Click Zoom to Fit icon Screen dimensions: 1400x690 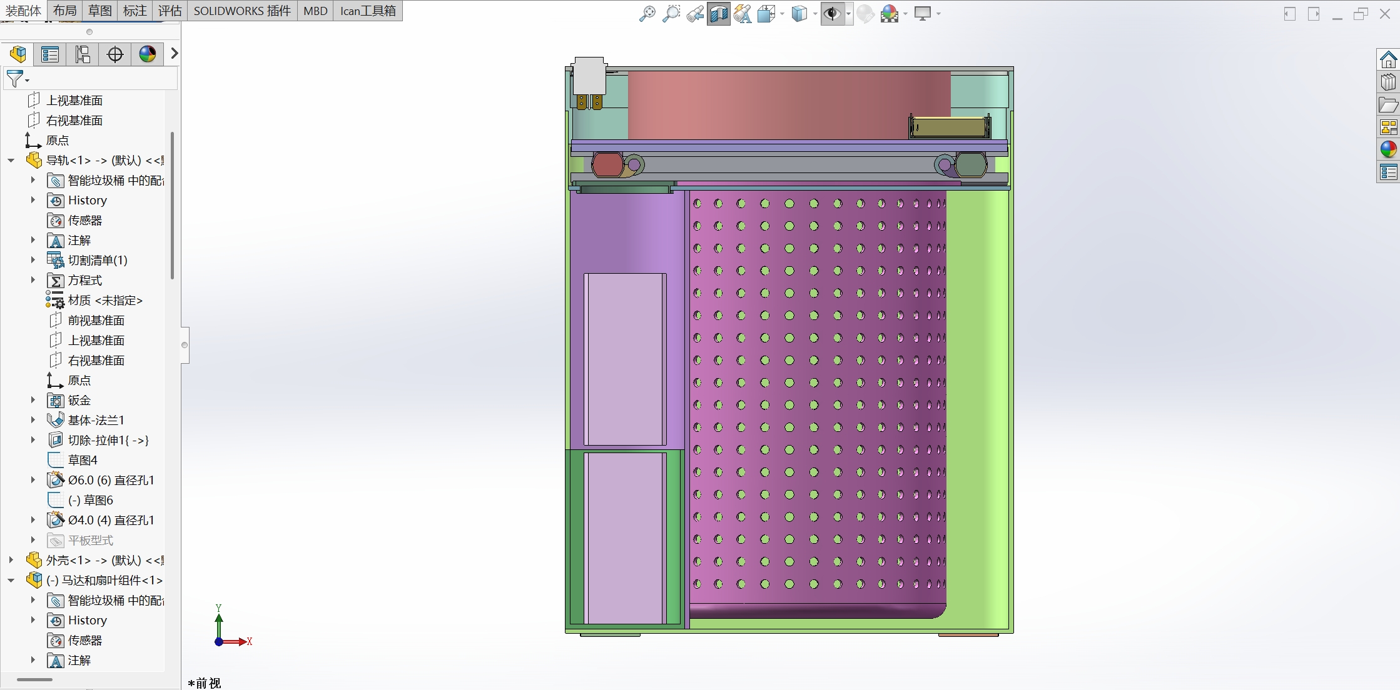pos(647,14)
